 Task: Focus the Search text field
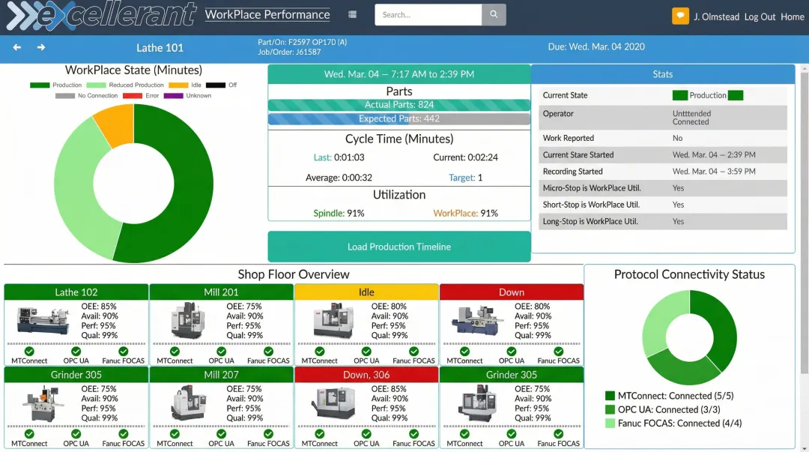point(428,15)
